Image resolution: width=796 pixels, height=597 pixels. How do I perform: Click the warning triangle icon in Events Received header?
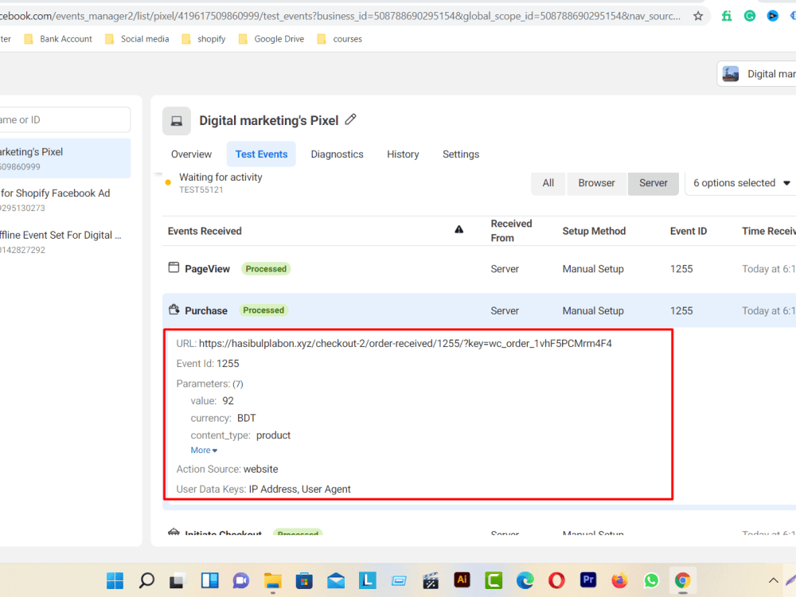coord(459,228)
